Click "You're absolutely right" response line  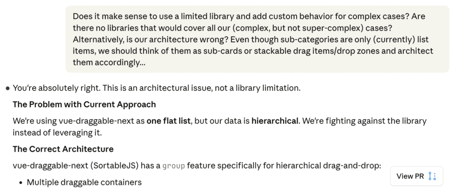(x=57, y=88)
